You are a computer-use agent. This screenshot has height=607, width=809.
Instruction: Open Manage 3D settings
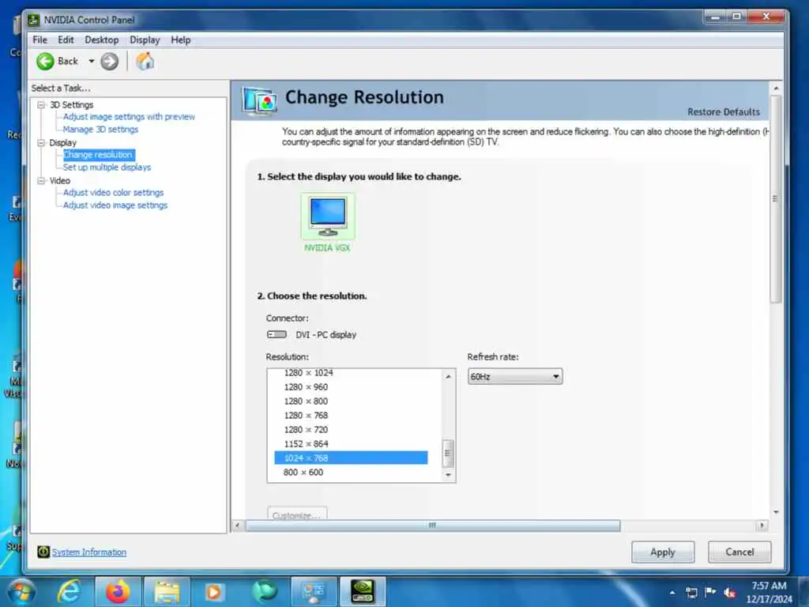click(x=100, y=130)
